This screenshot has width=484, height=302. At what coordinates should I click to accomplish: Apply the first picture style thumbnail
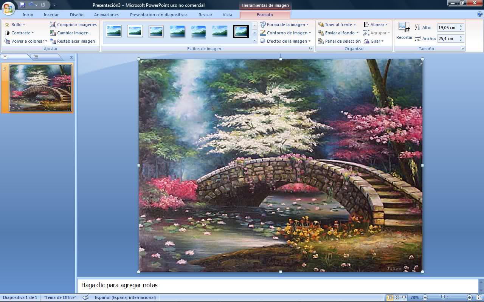point(114,31)
